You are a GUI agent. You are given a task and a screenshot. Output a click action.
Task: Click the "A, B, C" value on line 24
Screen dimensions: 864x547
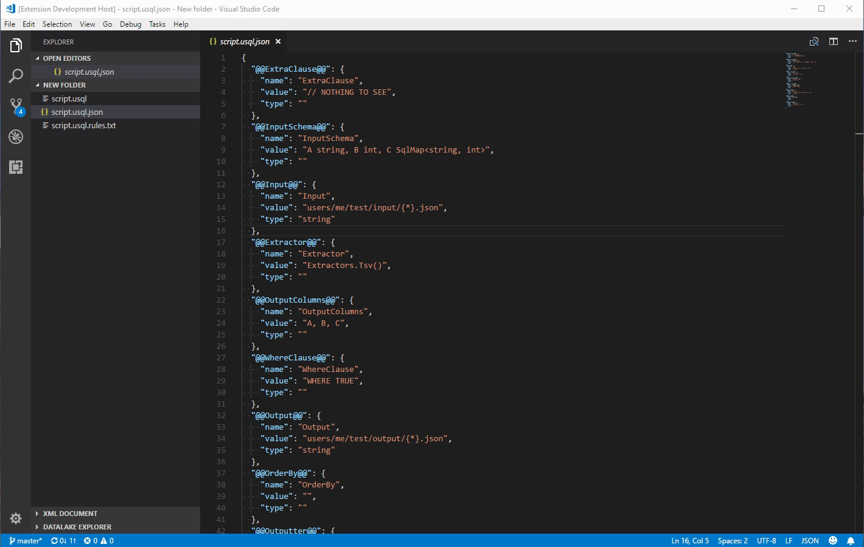323,323
